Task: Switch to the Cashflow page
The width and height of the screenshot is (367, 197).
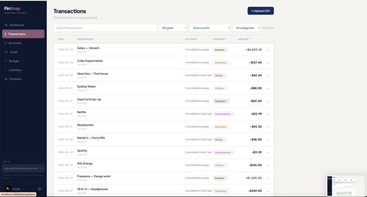Action: coord(23,70)
